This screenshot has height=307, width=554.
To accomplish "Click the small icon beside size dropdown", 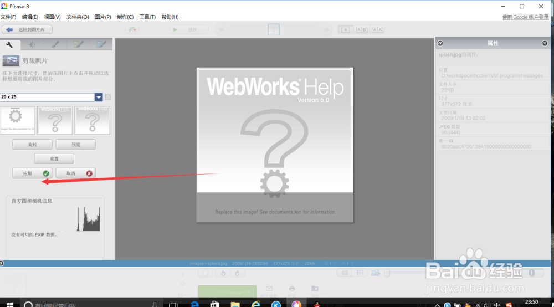I will [108, 97].
